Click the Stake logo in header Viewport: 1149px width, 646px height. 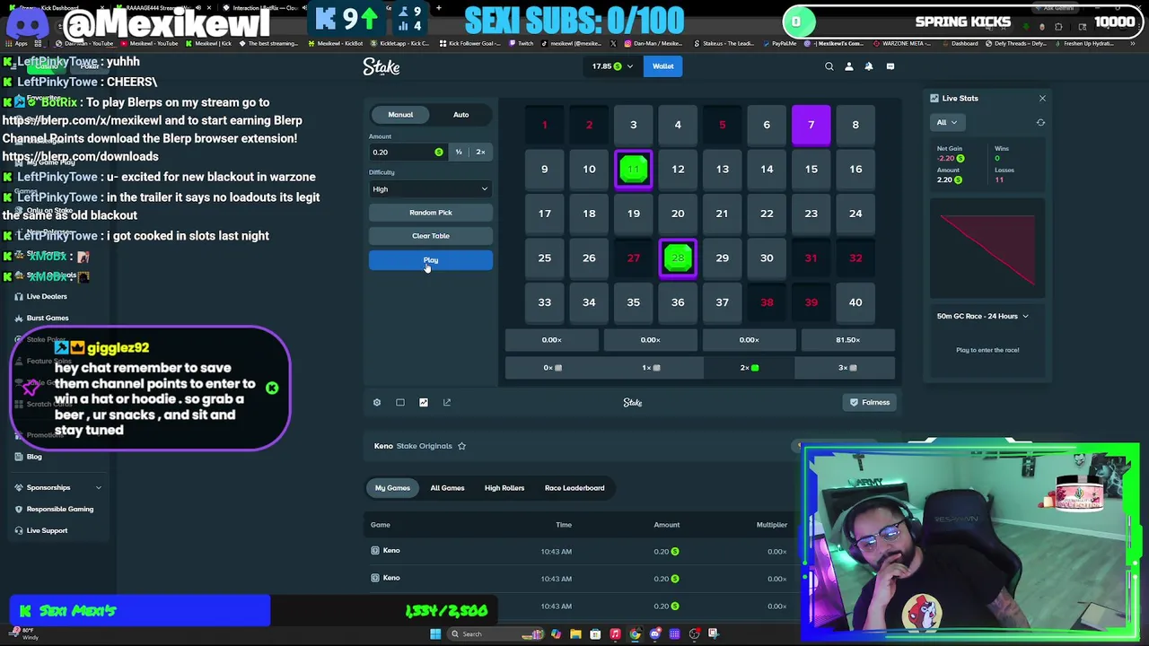pos(382,67)
